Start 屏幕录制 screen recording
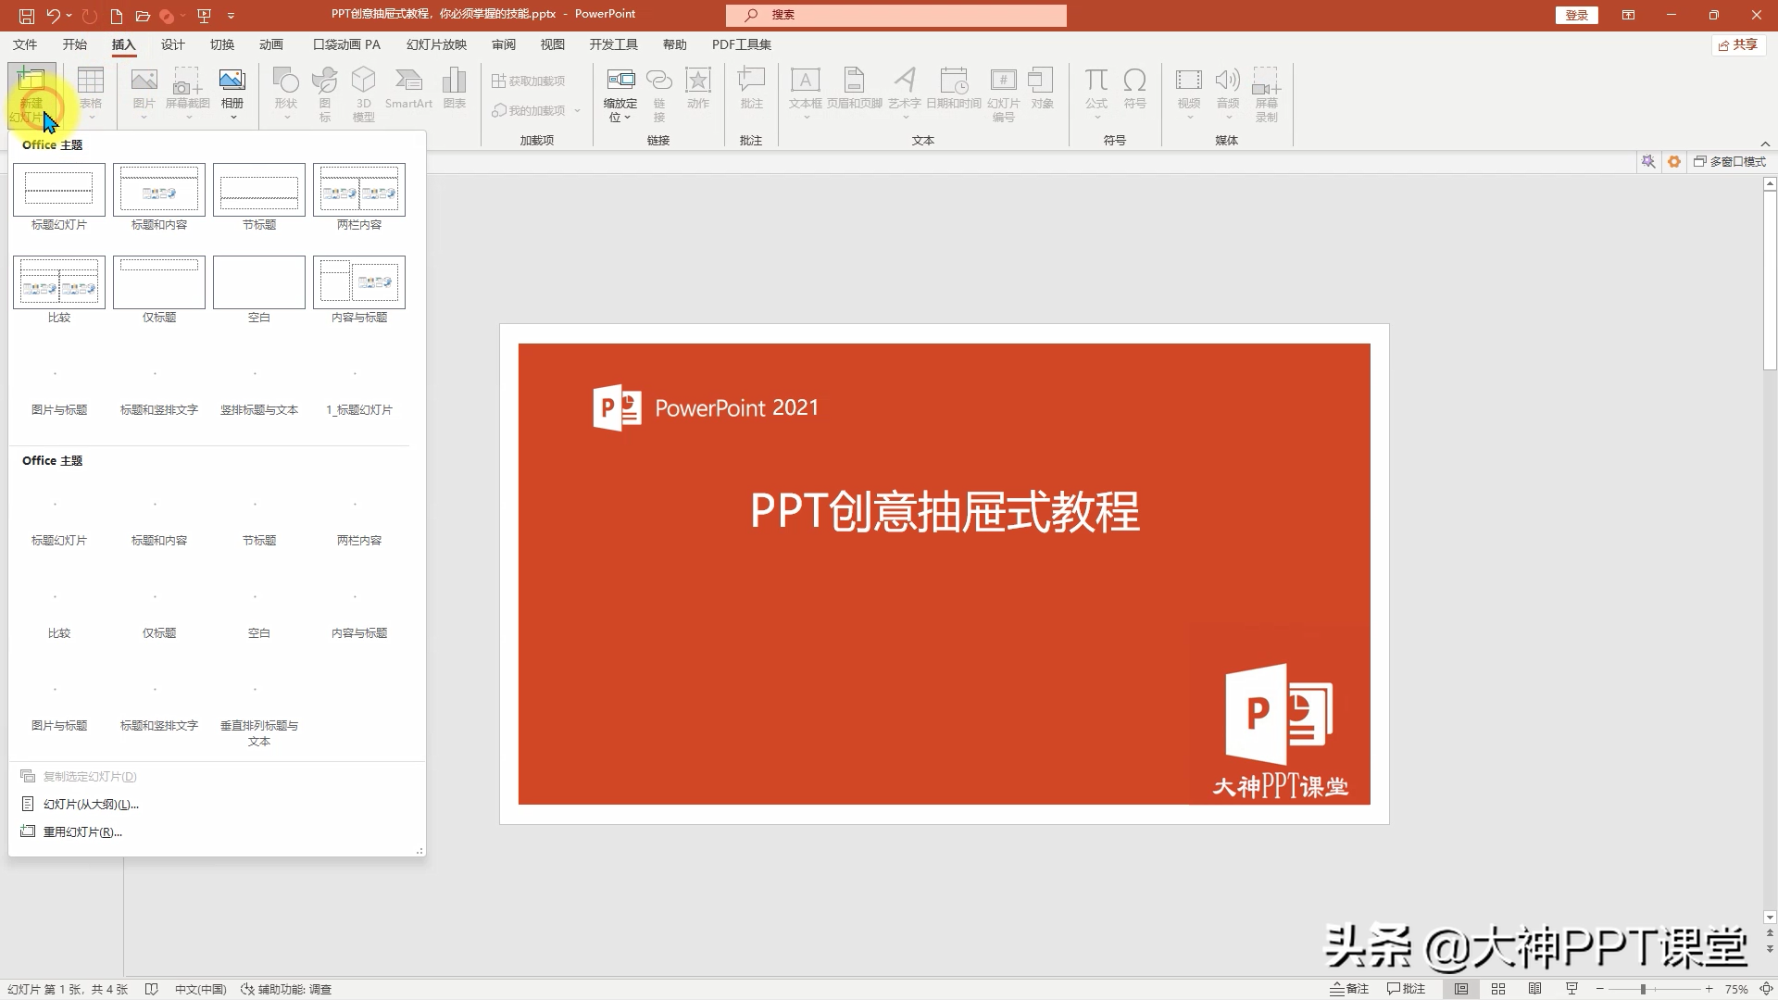Image resolution: width=1778 pixels, height=1000 pixels. [1267, 94]
